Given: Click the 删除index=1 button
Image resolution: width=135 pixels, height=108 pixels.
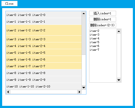Looking at the screenshot, I should click(103, 19).
